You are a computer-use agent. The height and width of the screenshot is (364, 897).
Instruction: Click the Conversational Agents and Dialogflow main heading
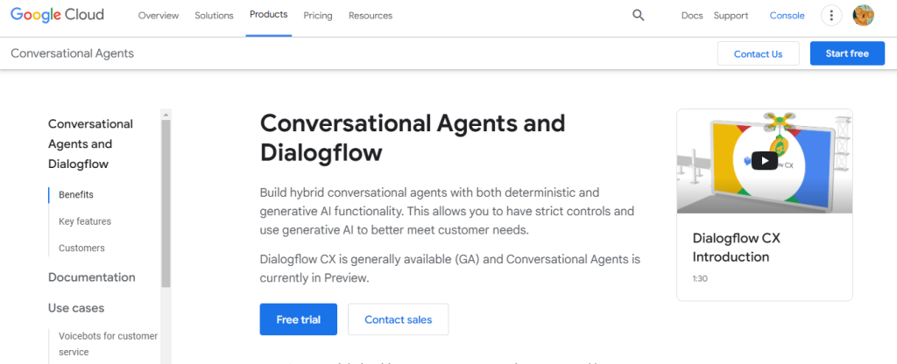pos(413,137)
